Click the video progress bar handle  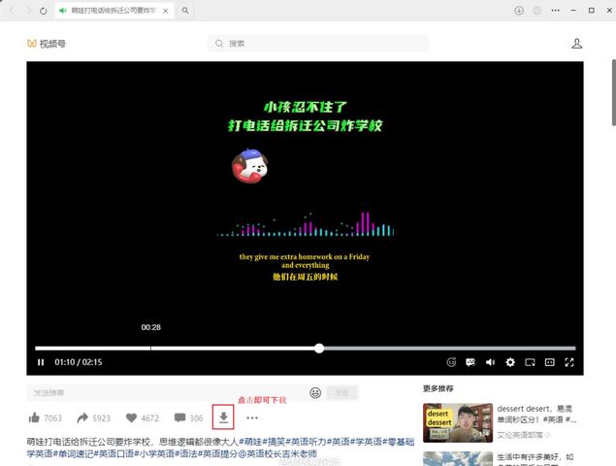319,348
